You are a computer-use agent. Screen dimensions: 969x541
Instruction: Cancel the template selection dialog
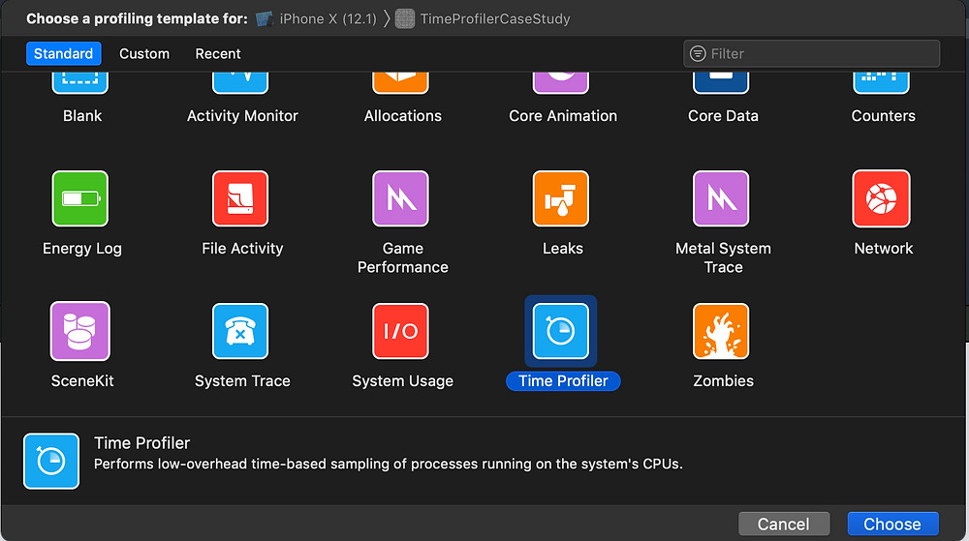pos(784,524)
